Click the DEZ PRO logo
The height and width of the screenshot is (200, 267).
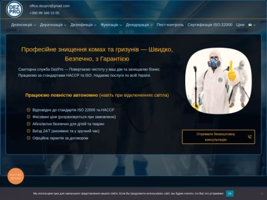tap(14, 9)
